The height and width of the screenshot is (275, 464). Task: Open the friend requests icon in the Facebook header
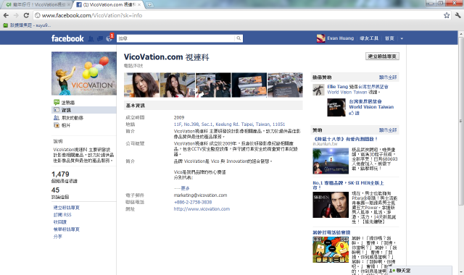[91, 38]
